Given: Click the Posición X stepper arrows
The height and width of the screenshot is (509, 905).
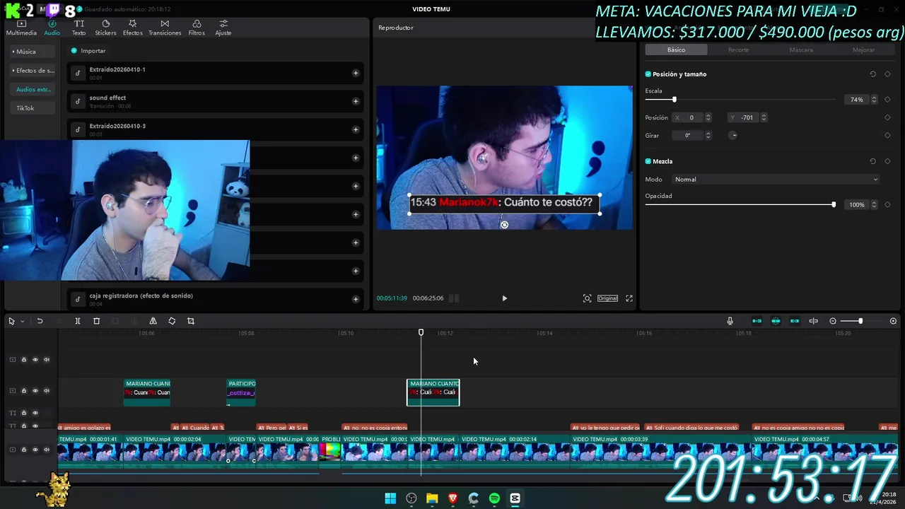Looking at the screenshot, I should 708,117.
